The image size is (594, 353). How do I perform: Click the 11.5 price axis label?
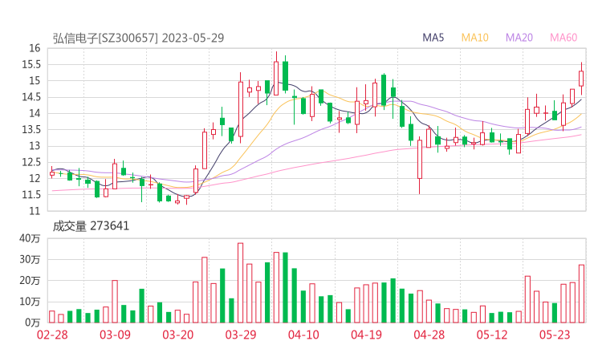(31, 195)
